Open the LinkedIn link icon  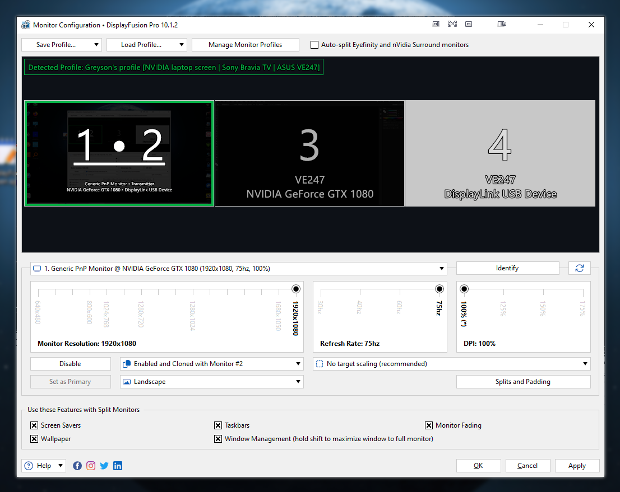coord(118,466)
